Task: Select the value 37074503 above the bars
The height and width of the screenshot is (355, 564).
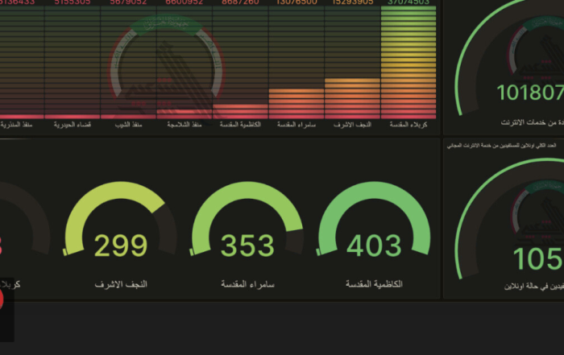Action: click(408, 2)
